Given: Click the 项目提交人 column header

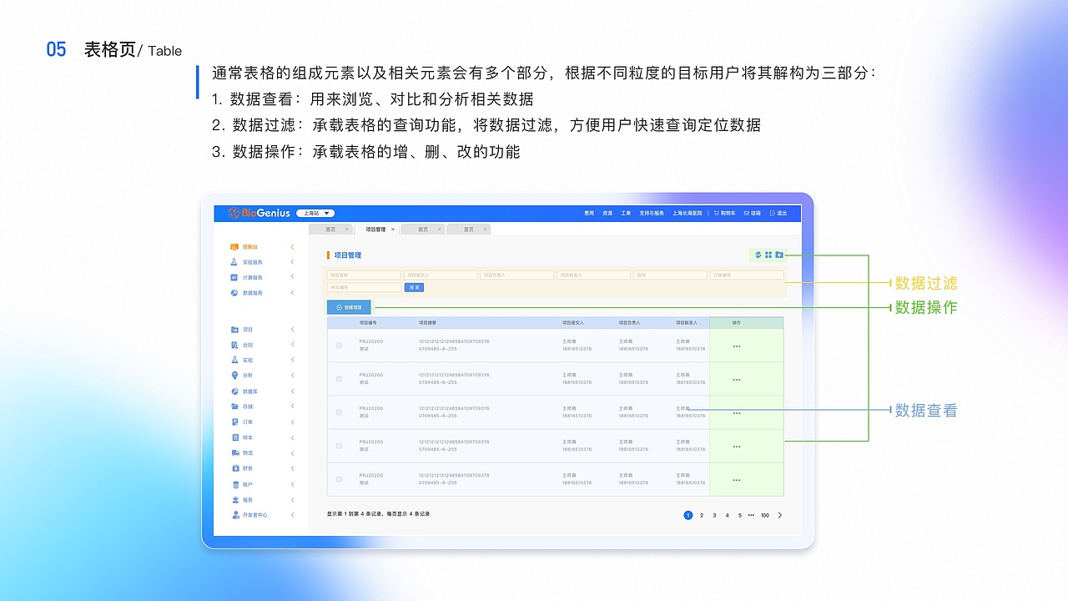Looking at the screenshot, I should pos(573,322).
